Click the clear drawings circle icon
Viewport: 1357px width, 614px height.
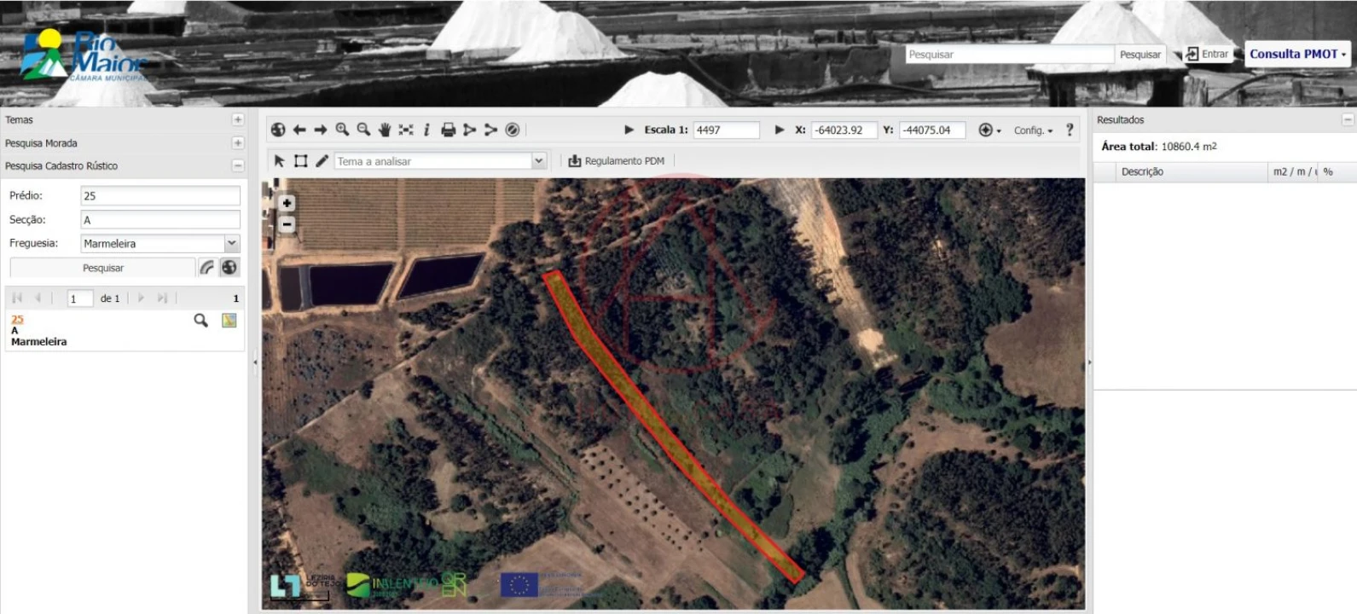[x=513, y=130]
